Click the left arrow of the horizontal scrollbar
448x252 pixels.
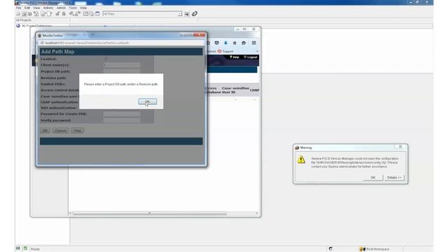70,213
